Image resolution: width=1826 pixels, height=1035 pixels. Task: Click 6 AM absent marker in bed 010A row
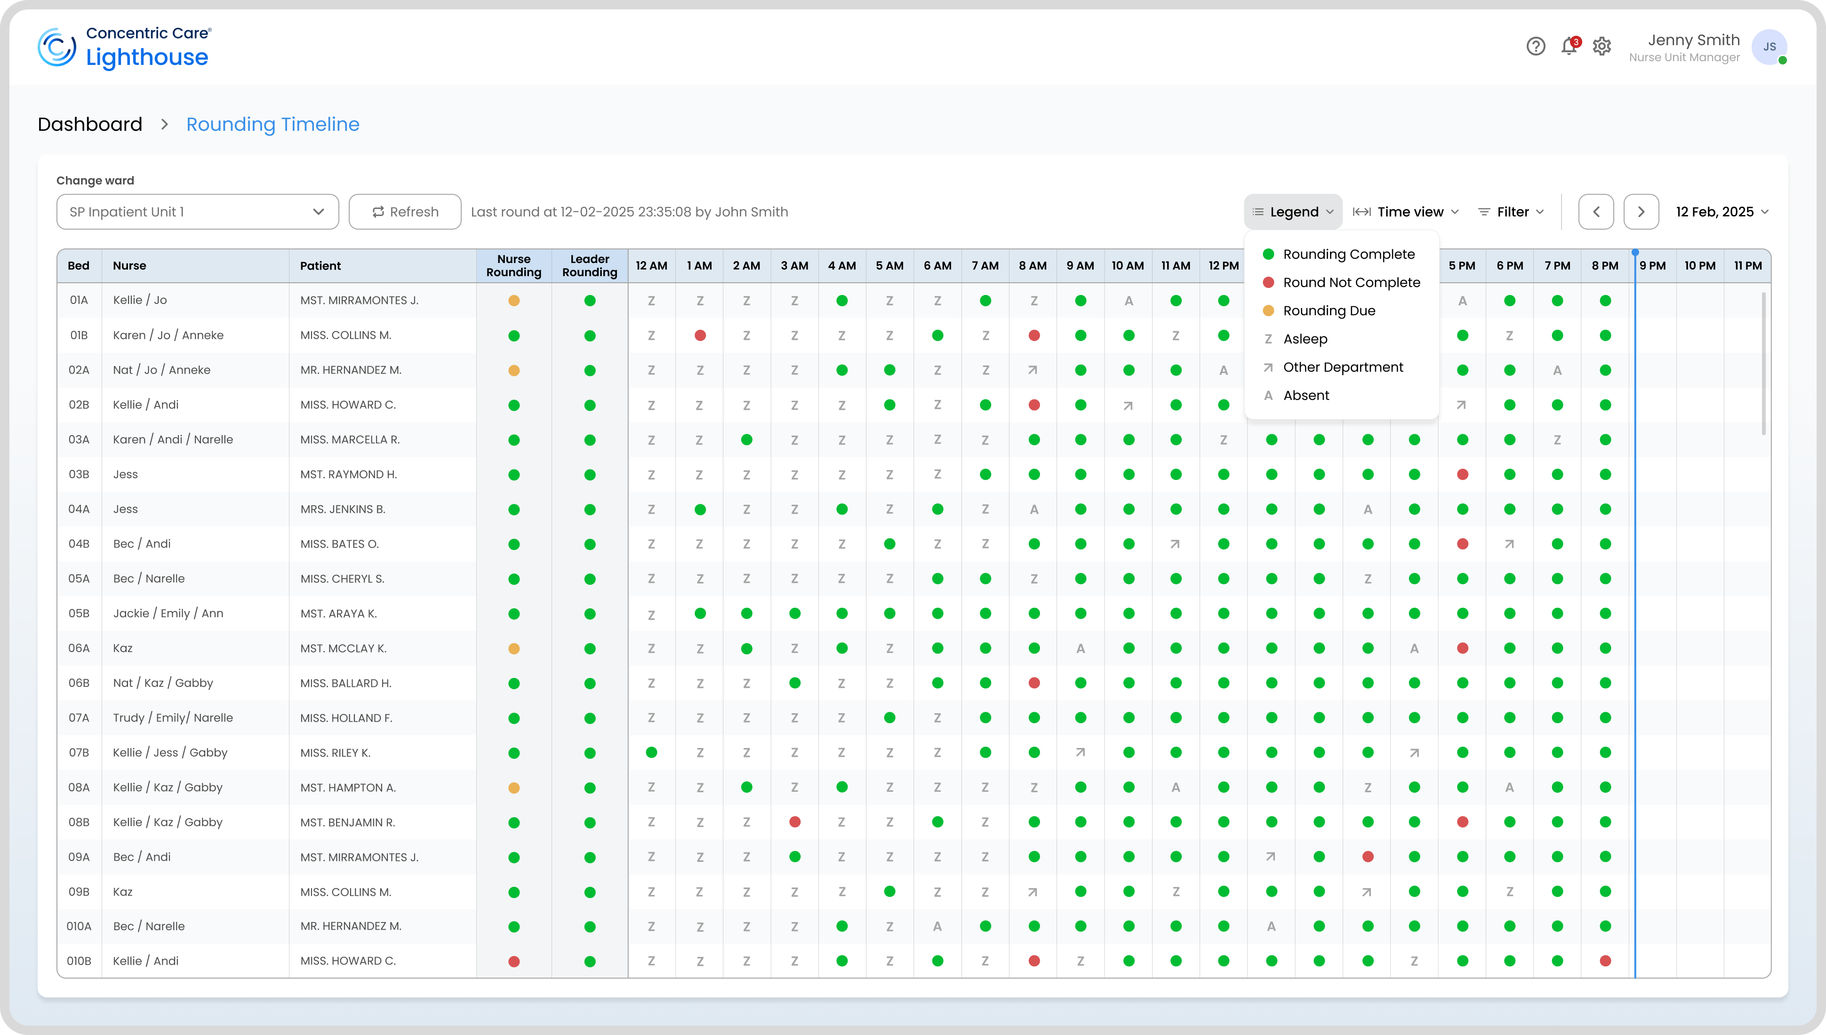click(x=937, y=926)
